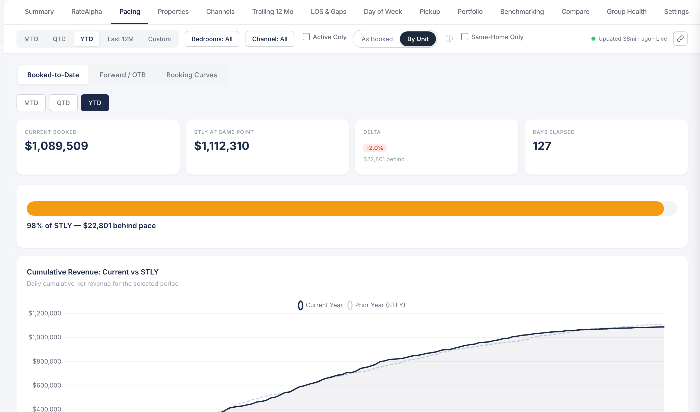Switch to the Channels tab

pyautogui.click(x=220, y=12)
